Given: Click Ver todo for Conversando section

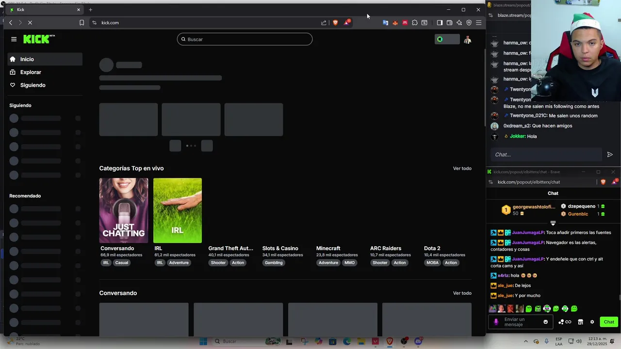Looking at the screenshot, I should click(x=462, y=293).
